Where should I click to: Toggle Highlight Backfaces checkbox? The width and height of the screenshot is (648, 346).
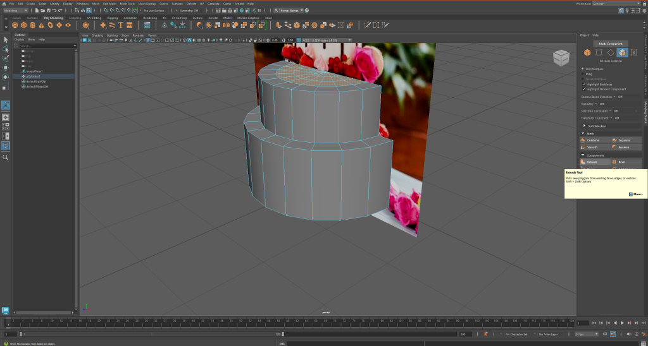click(583, 84)
